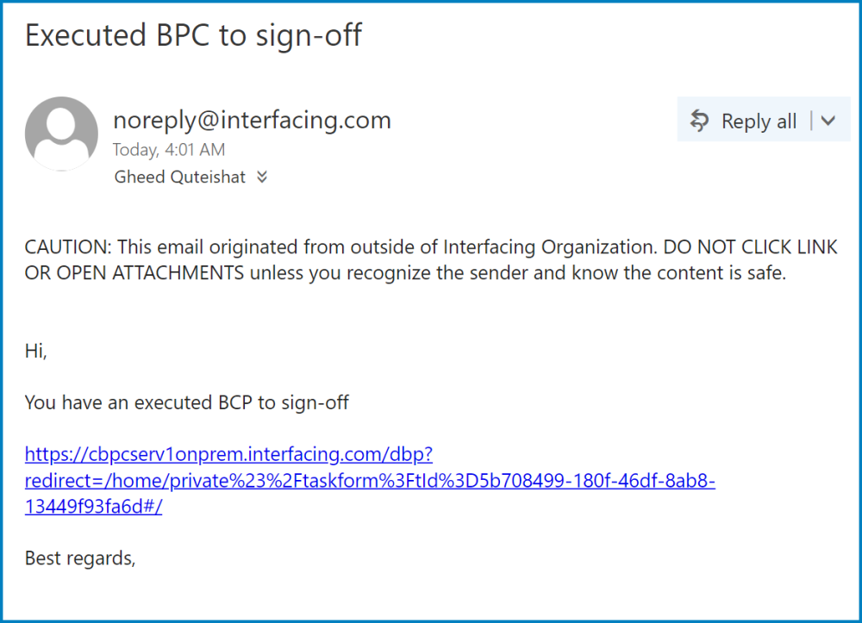Viewport: 862px width, 623px height.
Task: Open the cbpcserv1onprem.interfacing.com link
Action: [x=228, y=454]
